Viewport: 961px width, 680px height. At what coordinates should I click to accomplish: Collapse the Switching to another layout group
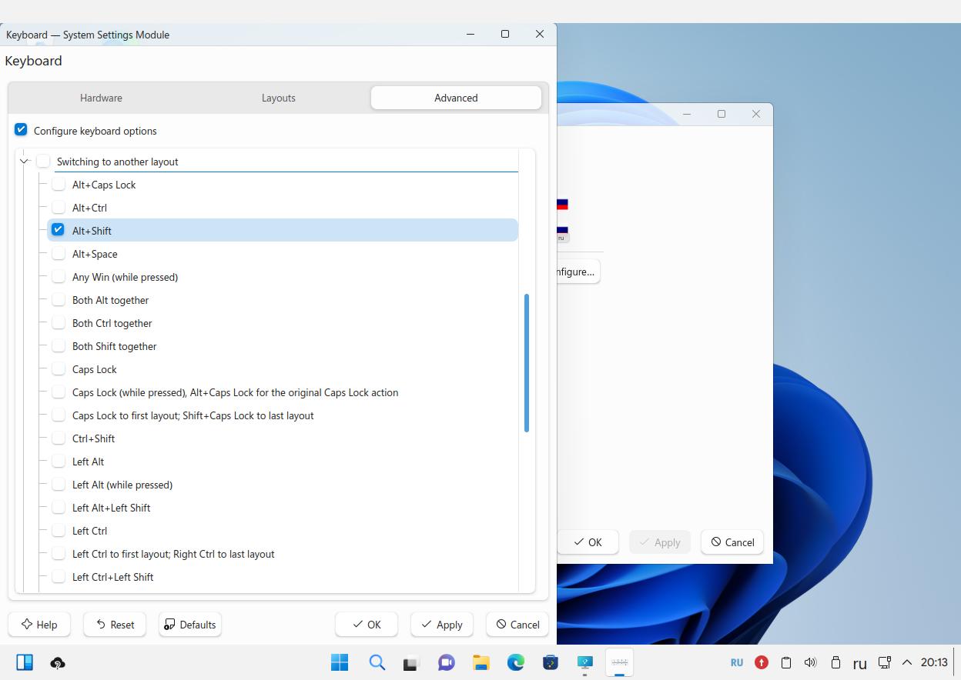(x=24, y=162)
